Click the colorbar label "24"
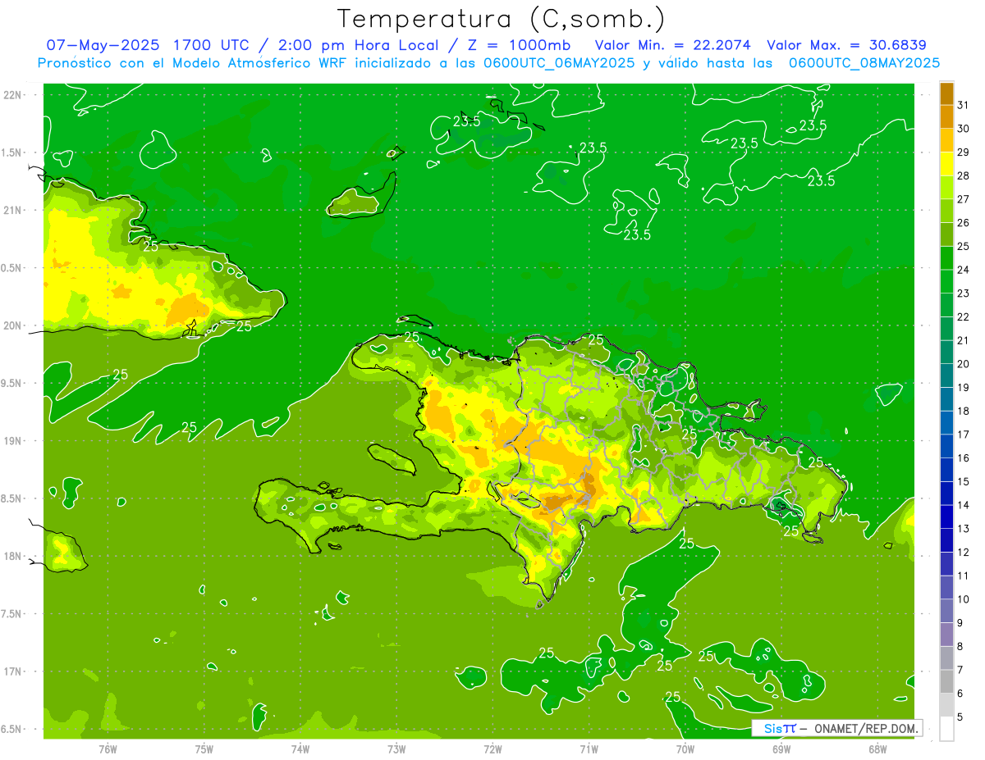Image resolution: width=985 pixels, height=760 pixels. [x=964, y=270]
